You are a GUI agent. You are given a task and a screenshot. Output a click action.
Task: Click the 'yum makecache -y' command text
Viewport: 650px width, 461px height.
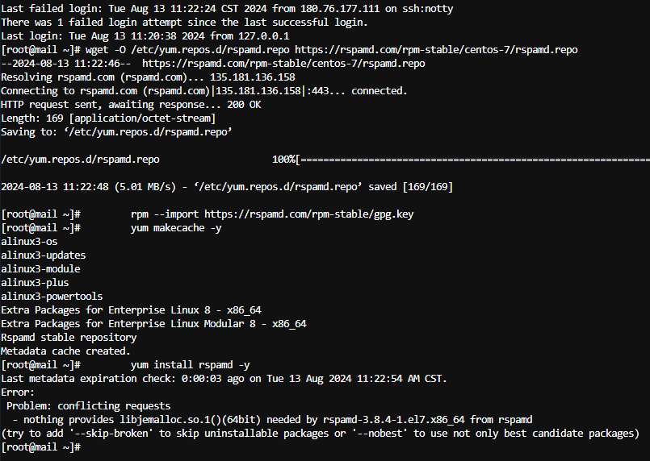pos(176,228)
